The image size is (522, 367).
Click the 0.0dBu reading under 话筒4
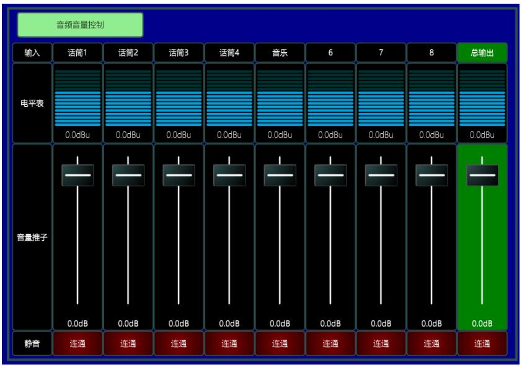tap(229, 135)
